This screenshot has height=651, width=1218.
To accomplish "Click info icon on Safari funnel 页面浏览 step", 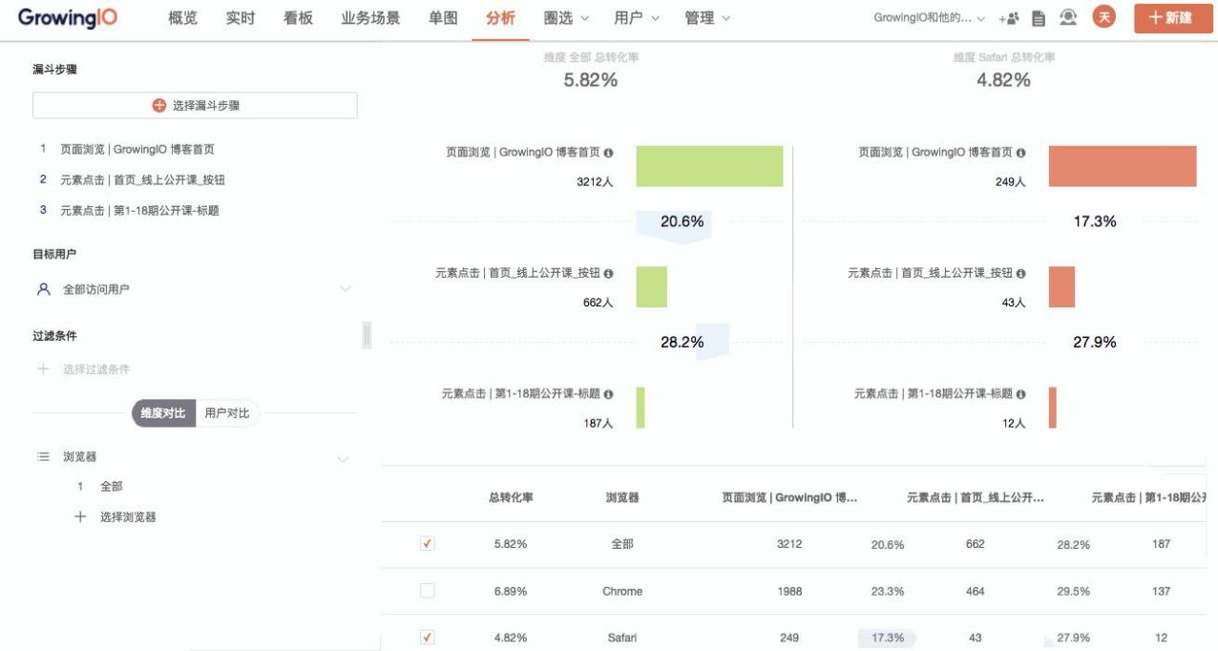I will pyautogui.click(x=1021, y=153).
